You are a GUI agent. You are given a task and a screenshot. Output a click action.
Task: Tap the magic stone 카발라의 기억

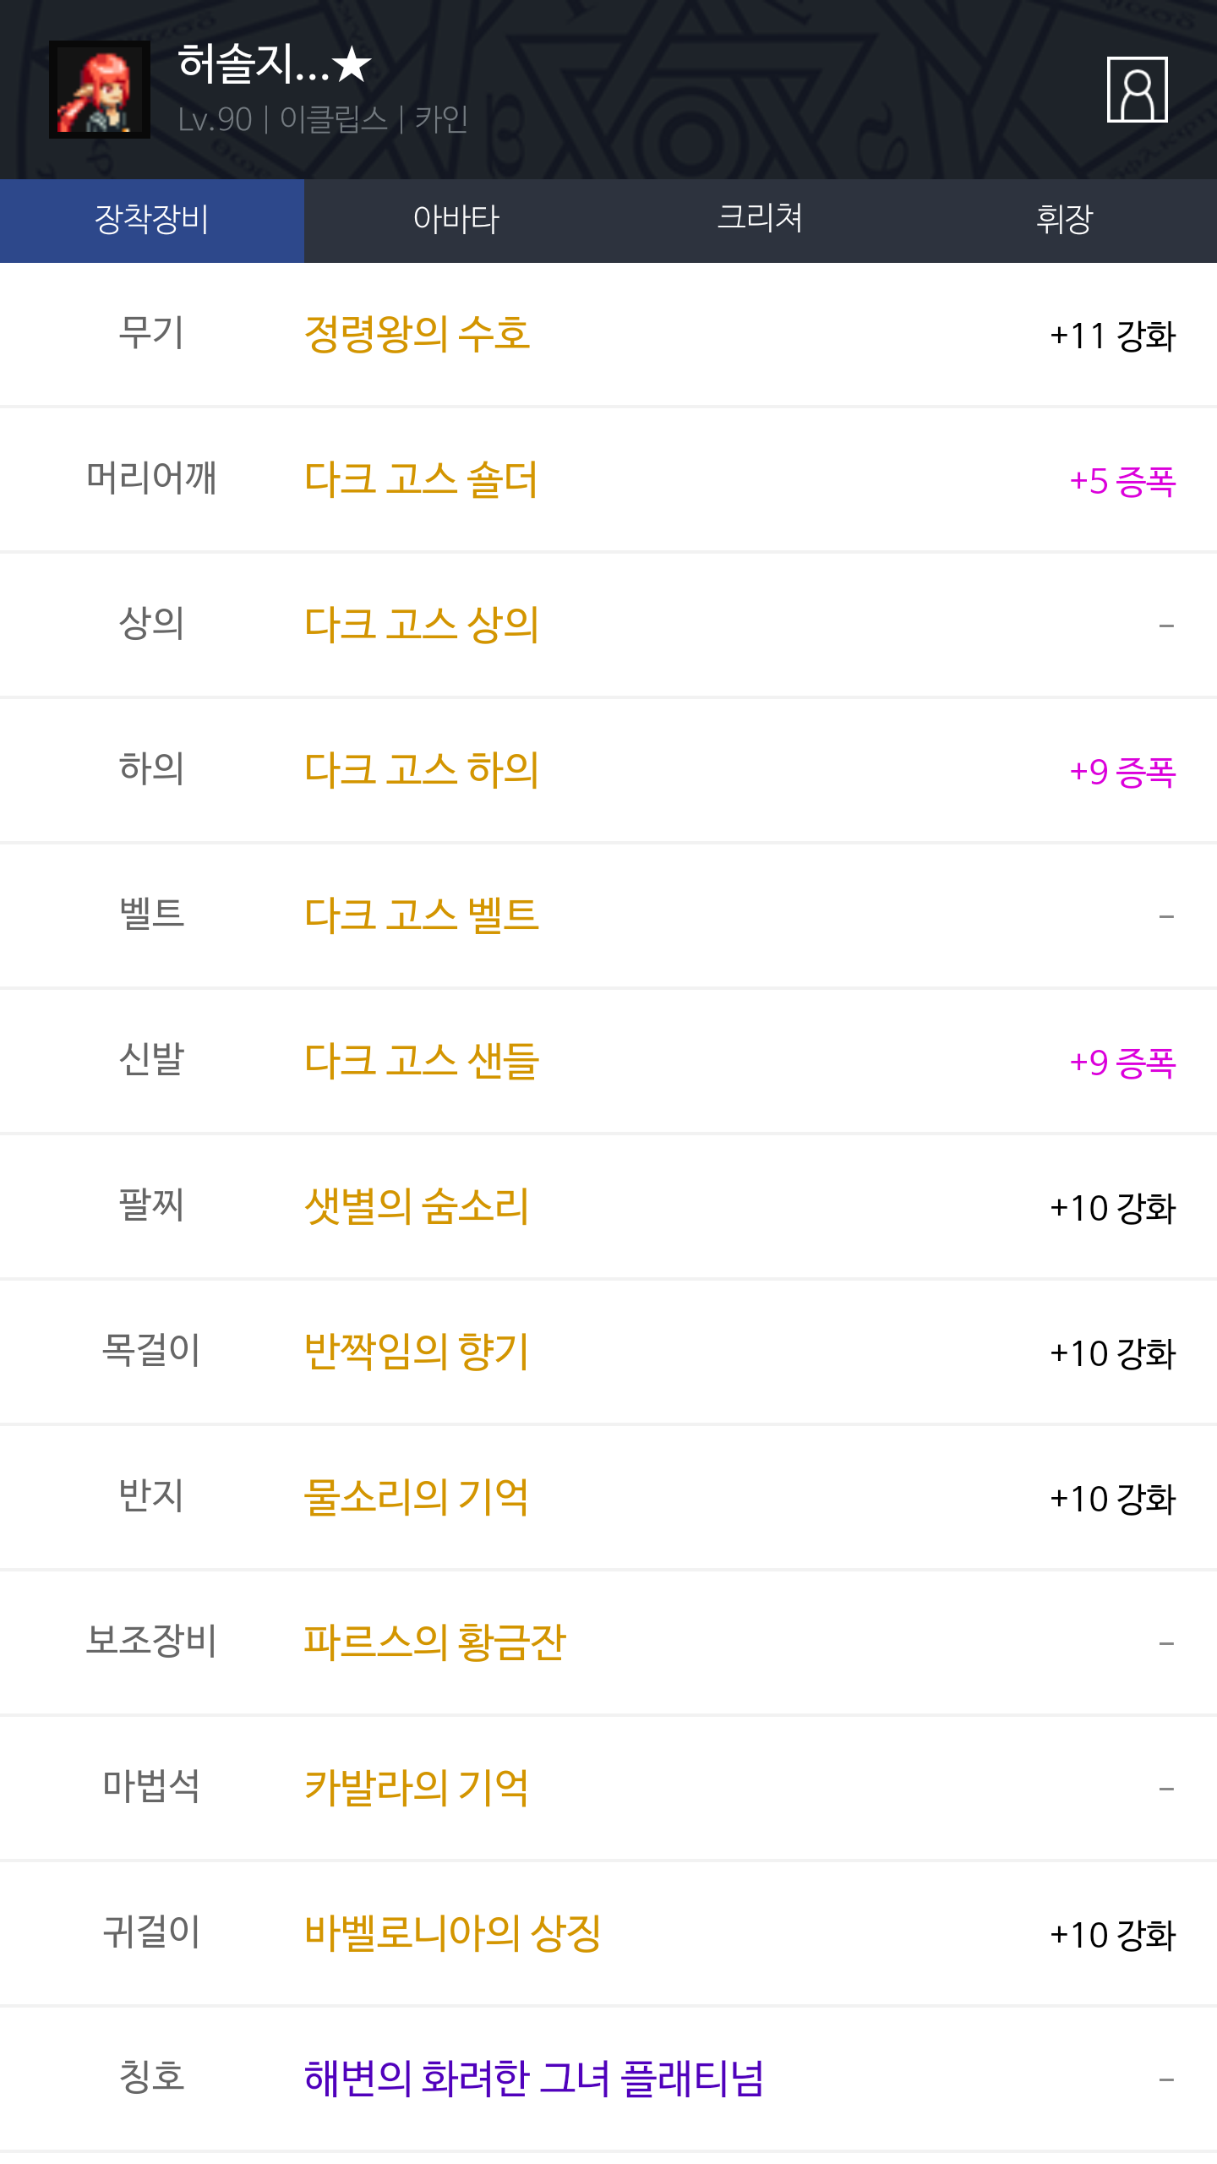coord(416,1789)
